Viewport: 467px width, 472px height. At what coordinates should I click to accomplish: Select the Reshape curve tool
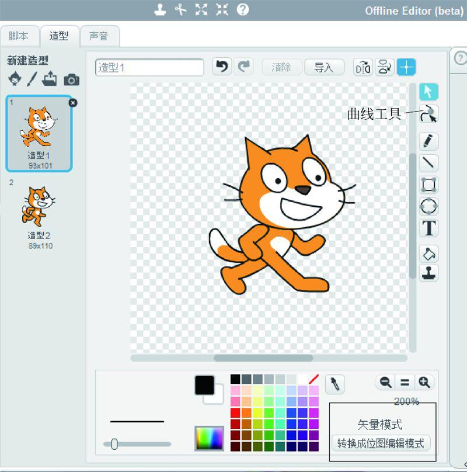[x=429, y=114]
